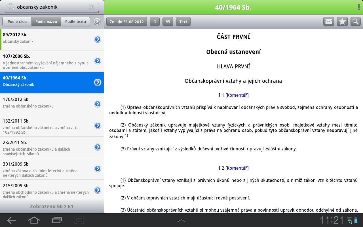
Task: Open the Zn.: do 31.08.2012 version selector
Action: (x=126, y=22)
